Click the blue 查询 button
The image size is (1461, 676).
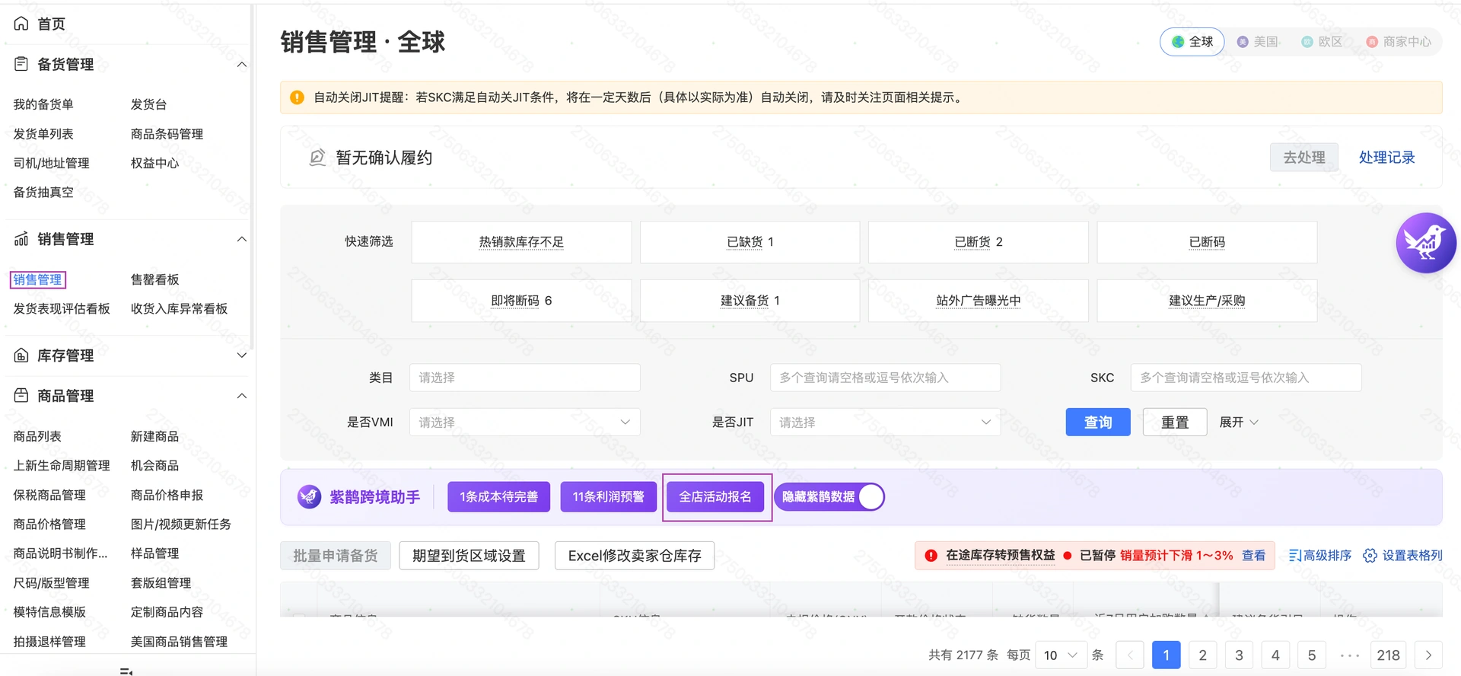1098,422
